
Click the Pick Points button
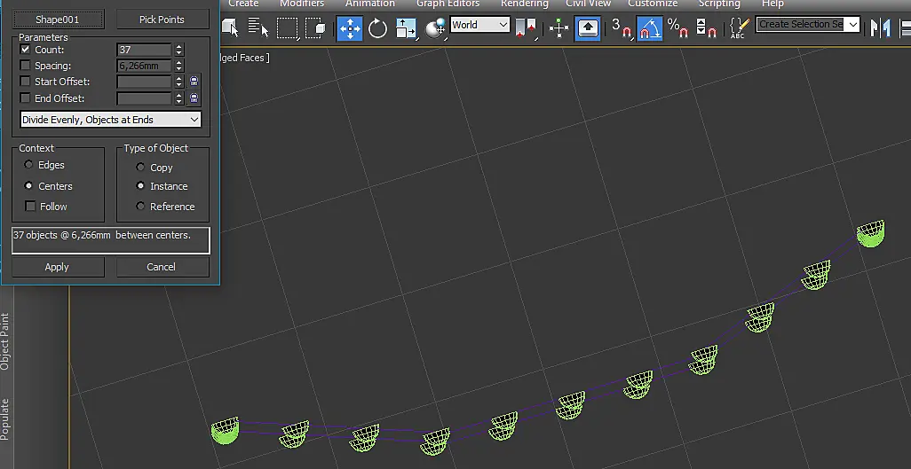tap(162, 20)
